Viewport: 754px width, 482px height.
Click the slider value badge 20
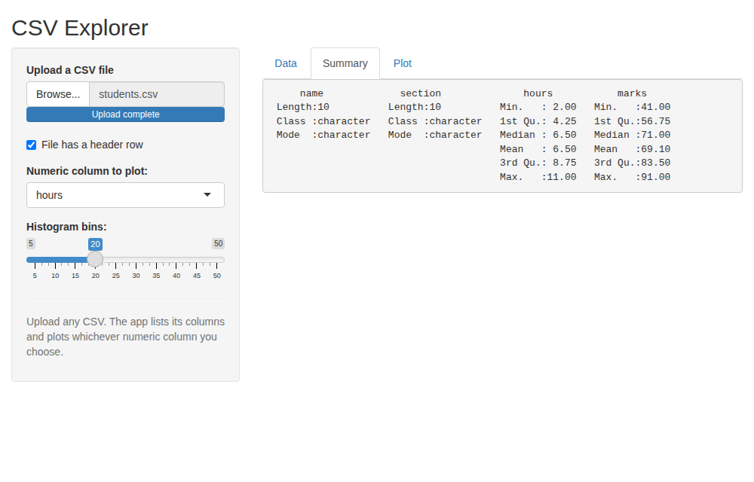95,244
